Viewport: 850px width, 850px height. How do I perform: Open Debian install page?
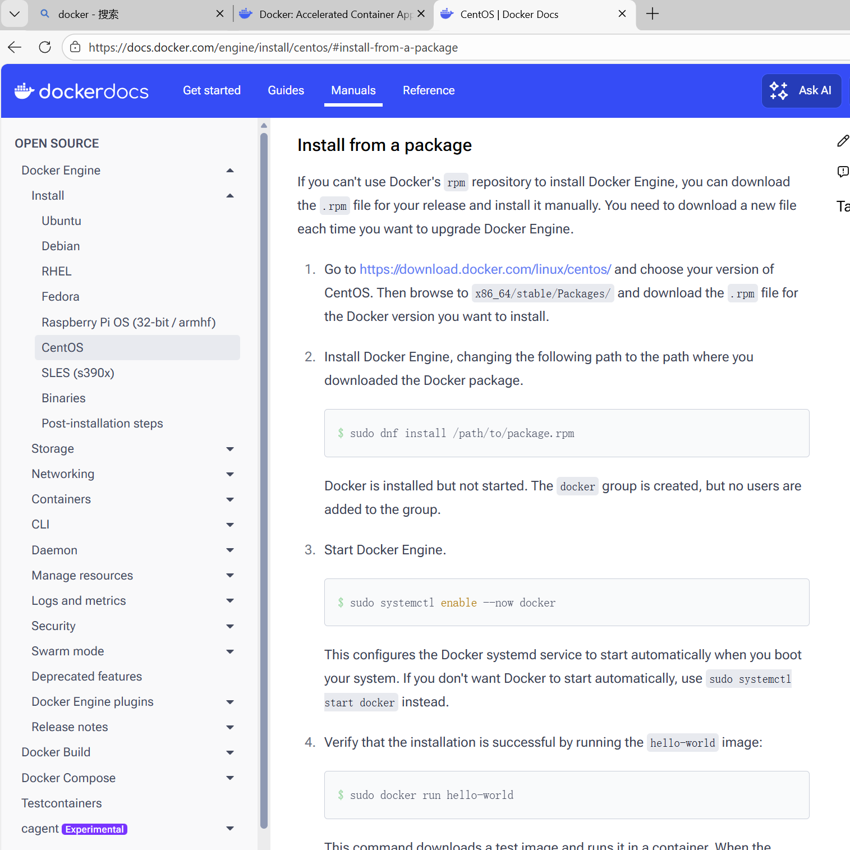click(61, 246)
